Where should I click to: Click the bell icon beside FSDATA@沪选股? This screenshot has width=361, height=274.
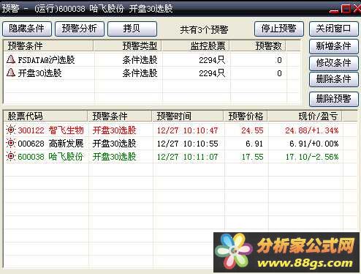pyautogui.click(x=11, y=59)
